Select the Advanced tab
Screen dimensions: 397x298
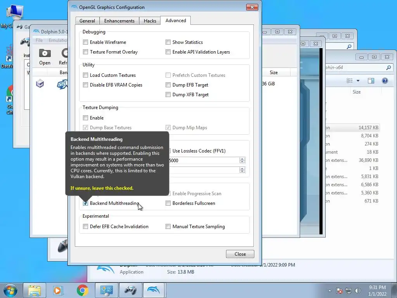(x=176, y=21)
